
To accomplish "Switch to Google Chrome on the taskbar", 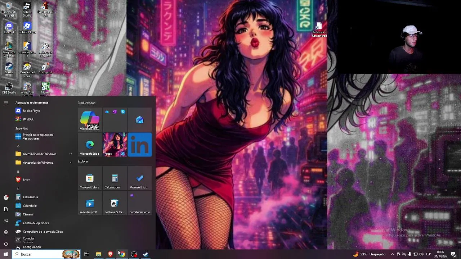I will (122, 254).
